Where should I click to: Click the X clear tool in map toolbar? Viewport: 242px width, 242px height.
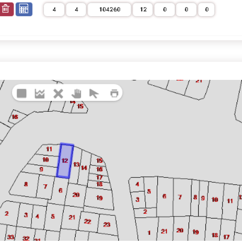[58, 94]
